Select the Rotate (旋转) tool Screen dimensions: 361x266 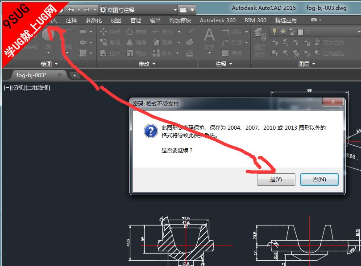point(136,32)
